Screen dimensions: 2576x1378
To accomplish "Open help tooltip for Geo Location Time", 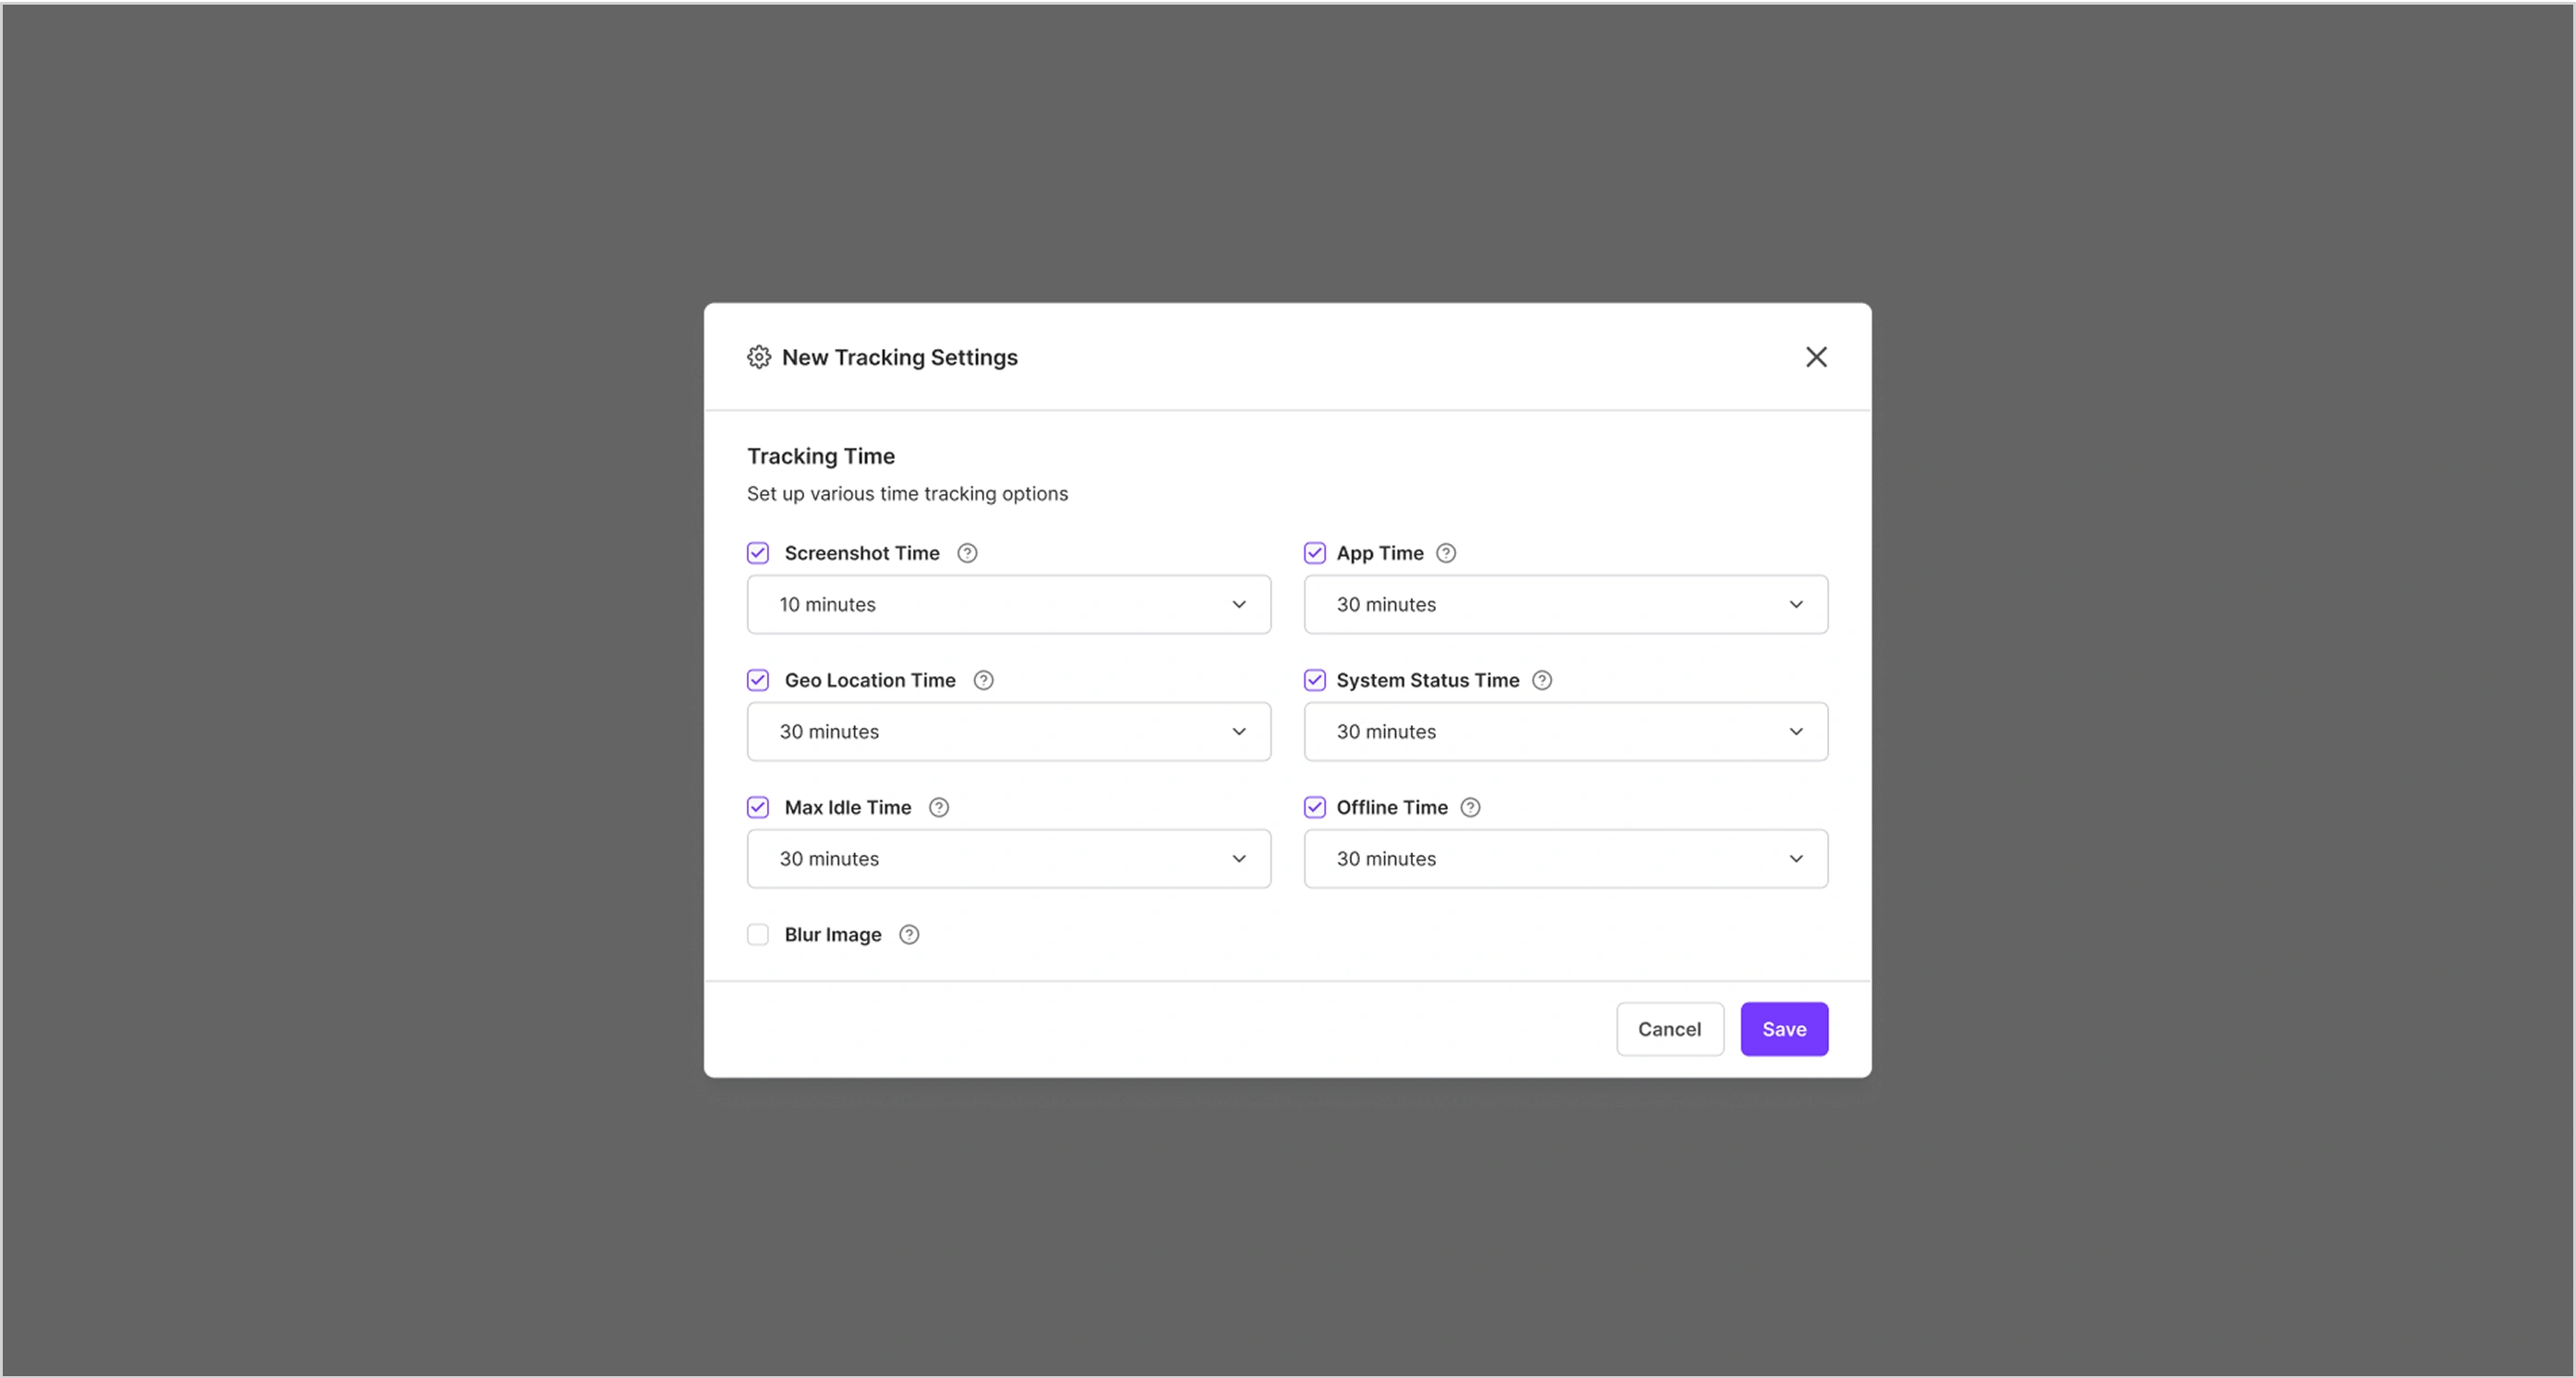I will [983, 680].
